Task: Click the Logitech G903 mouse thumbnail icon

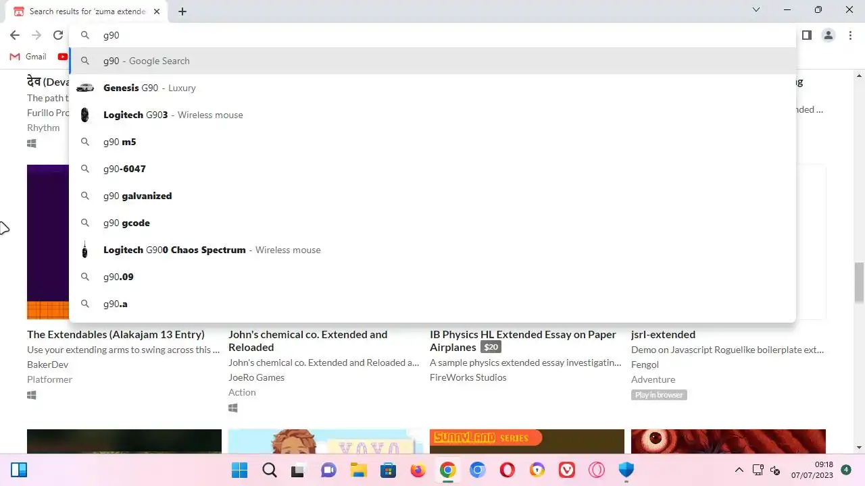Action: (84, 115)
